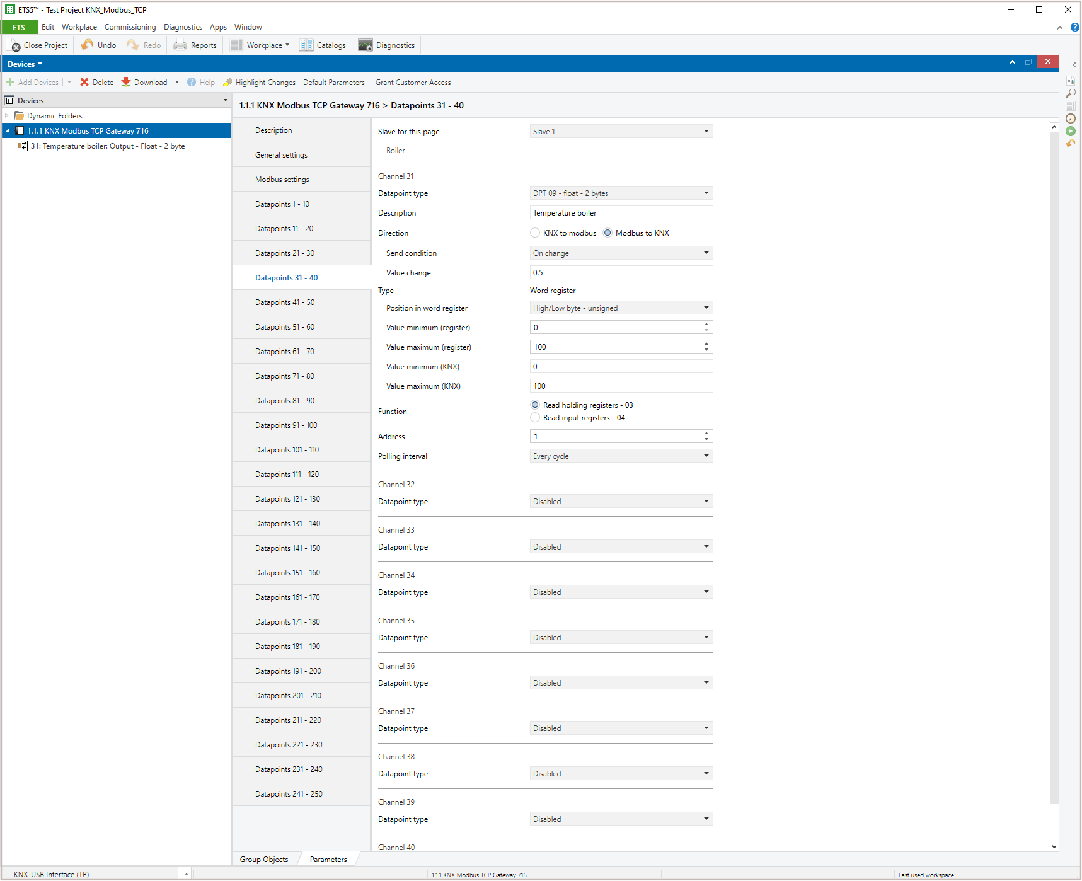This screenshot has height=881, width=1082.
Task: Choose the Modbus to KNX radio option
Action: point(607,233)
